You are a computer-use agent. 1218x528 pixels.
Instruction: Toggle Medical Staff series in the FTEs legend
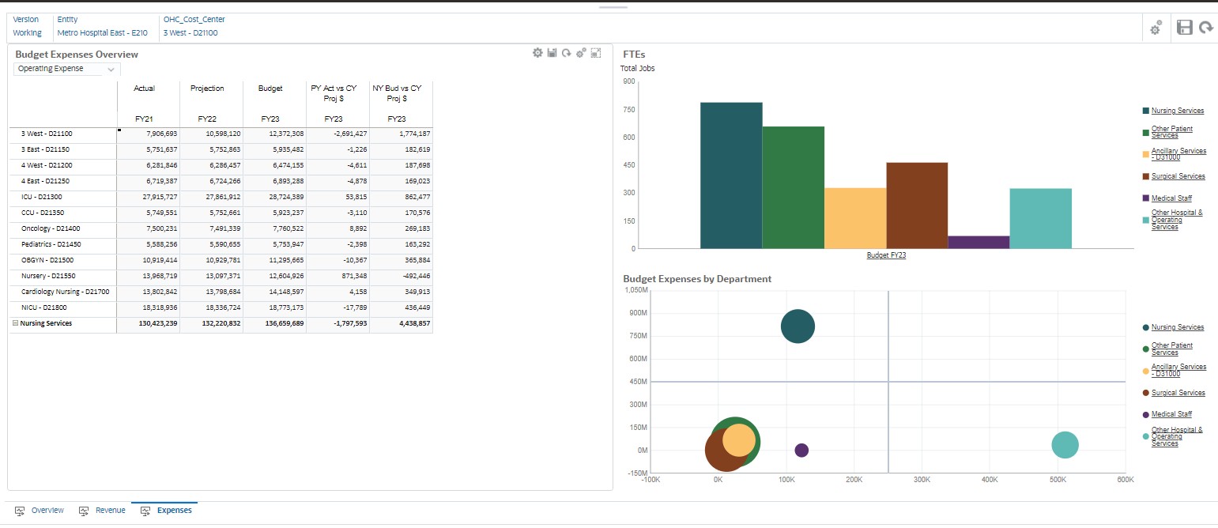pyautogui.click(x=1172, y=198)
